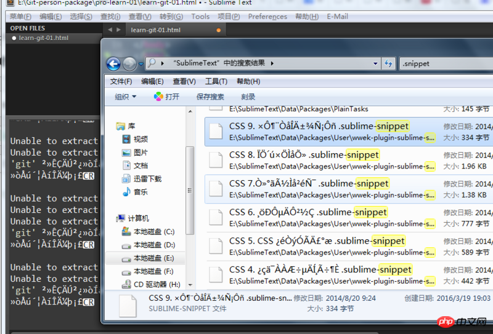Select 本地磁盘 (E:) drive icon
493x334 pixels.
point(126,258)
